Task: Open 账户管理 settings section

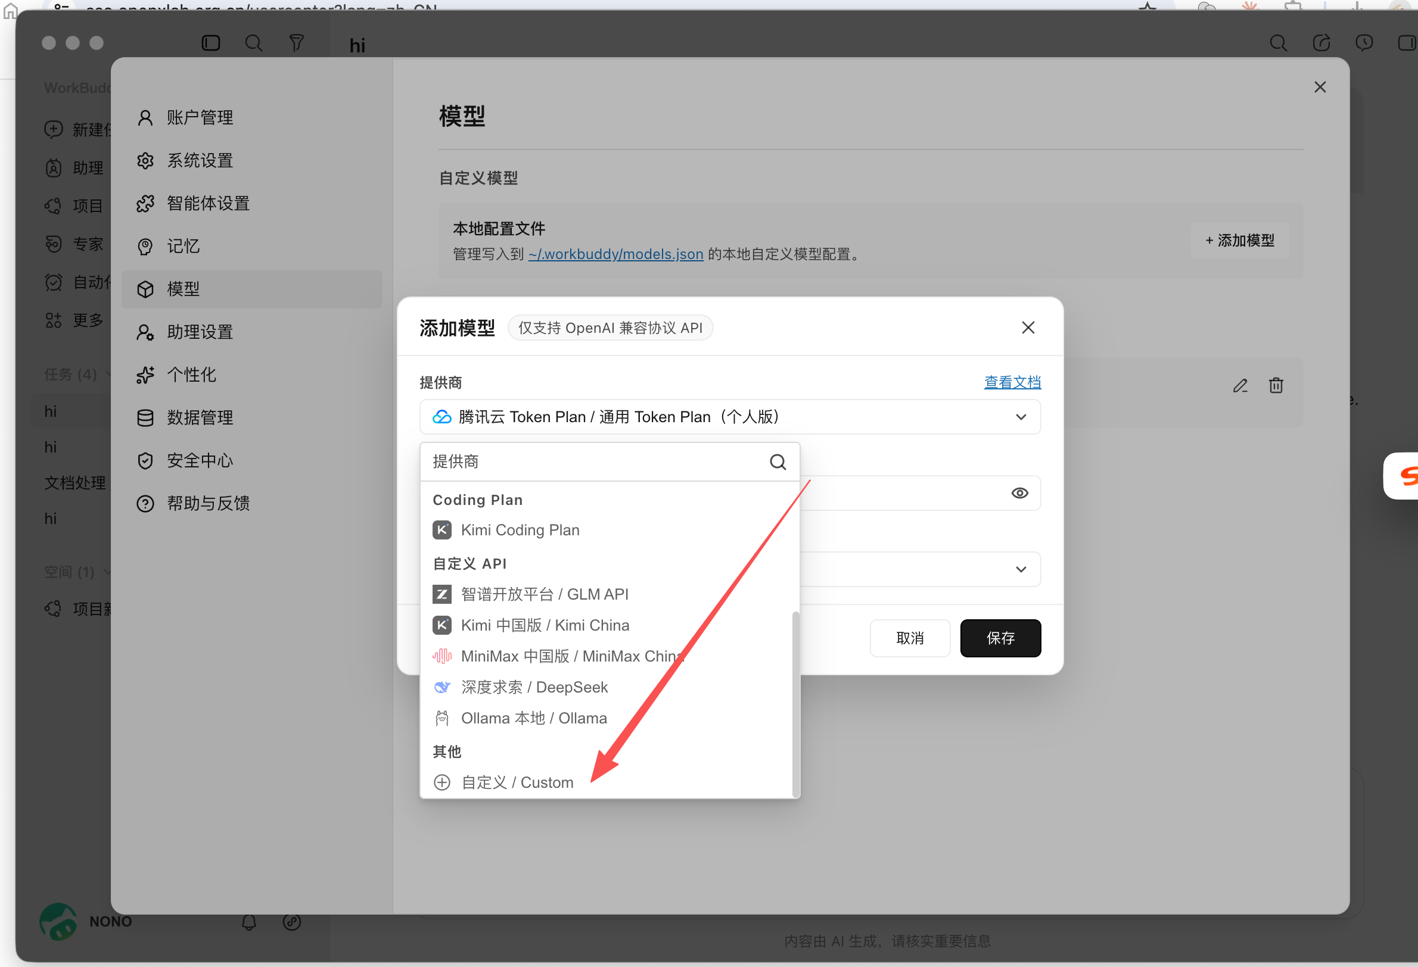Action: coord(251,118)
